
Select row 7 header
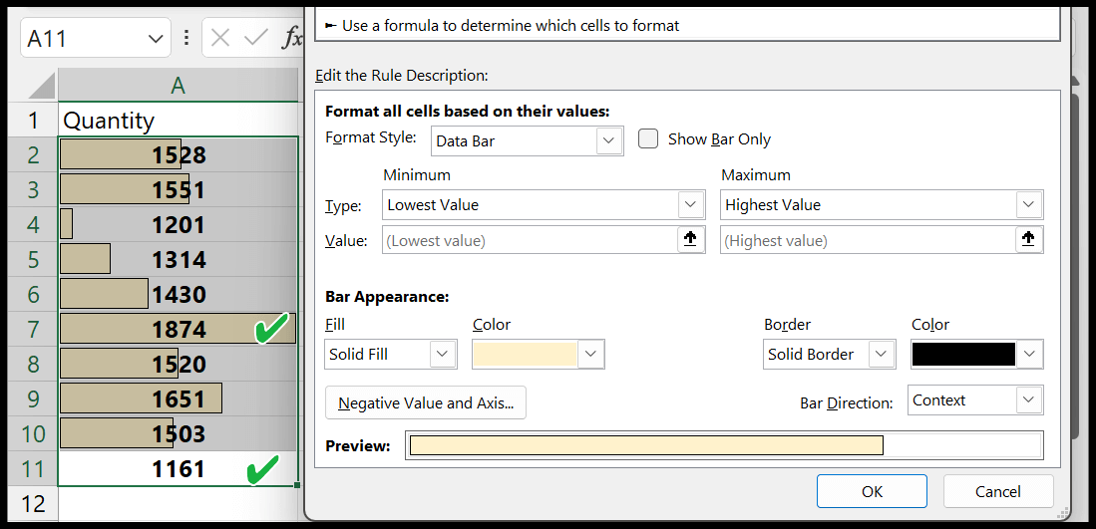click(x=33, y=329)
